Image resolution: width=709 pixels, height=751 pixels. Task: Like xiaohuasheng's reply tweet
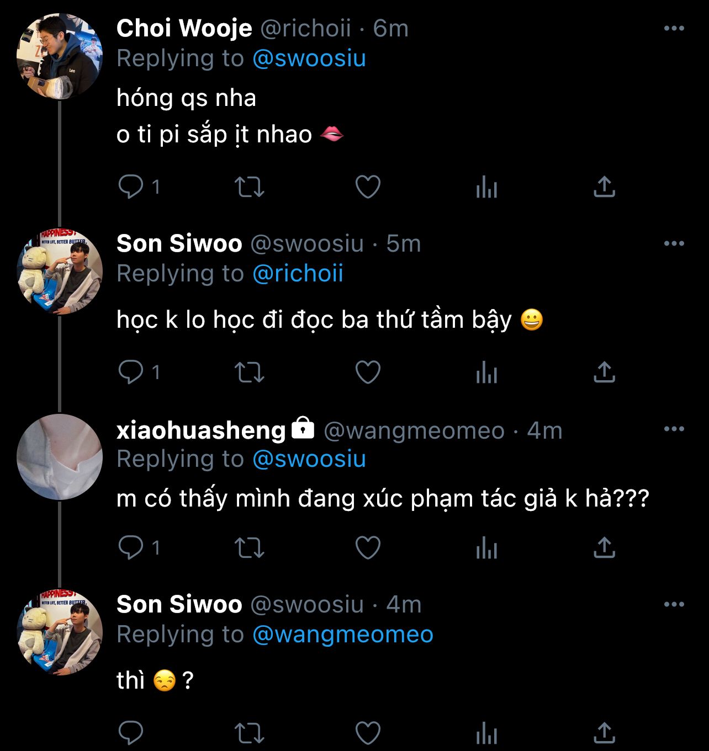368,548
